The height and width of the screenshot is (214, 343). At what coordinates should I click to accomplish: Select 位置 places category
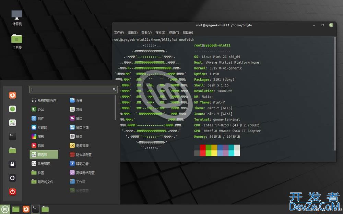click(38, 173)
